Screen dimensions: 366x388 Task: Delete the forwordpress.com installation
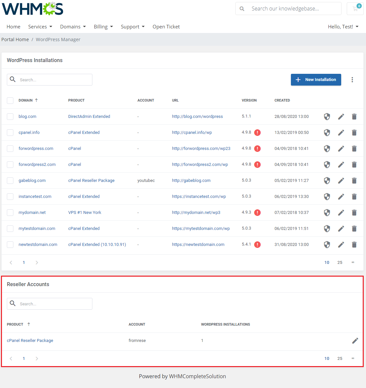[354, 149]
